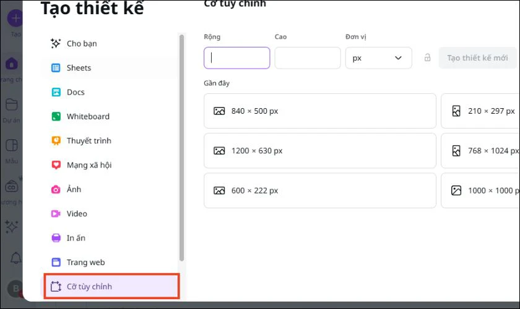Click the green Whiteboard icon
Image resolution: width=520 pixels, height=309 pixels.
pos(56,116)
